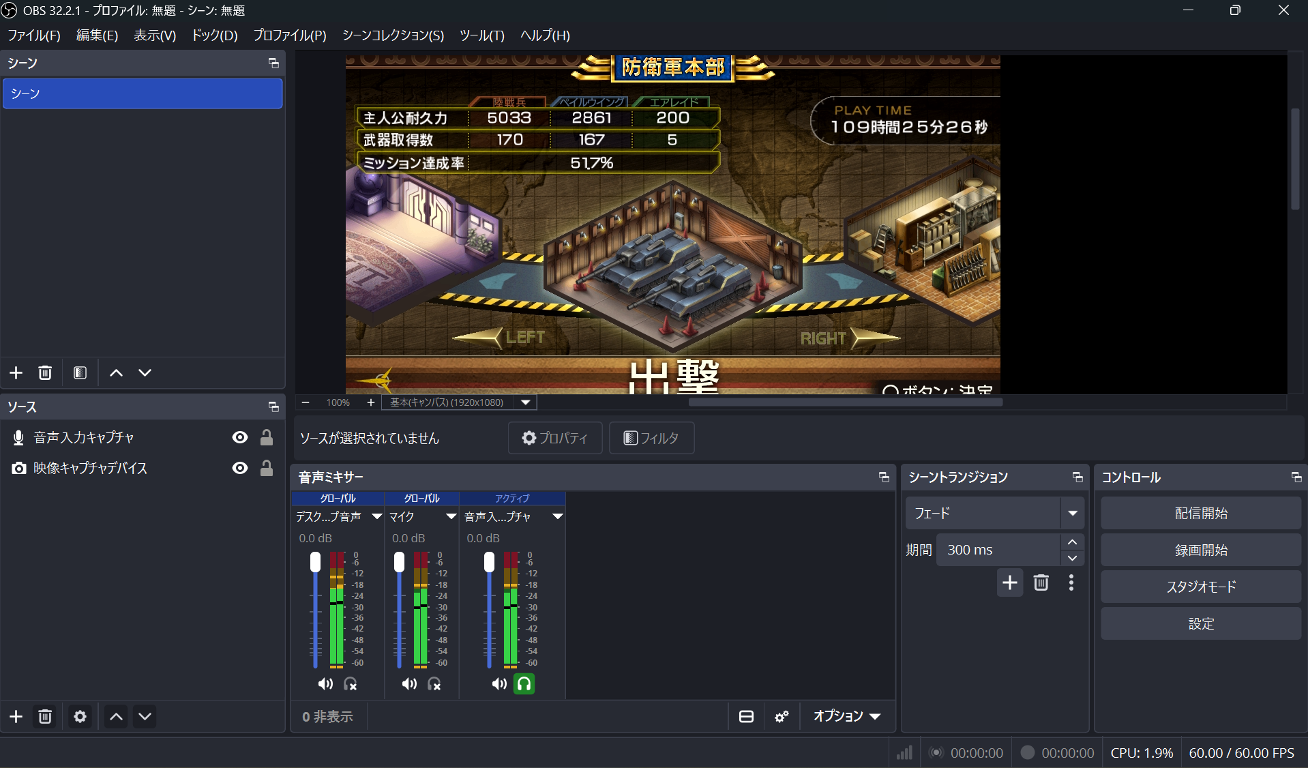Screen dimensions: 1308x768
Task: Open the プロファイル(P) menu
Action: pyautogui.click(x=290, y=35)
